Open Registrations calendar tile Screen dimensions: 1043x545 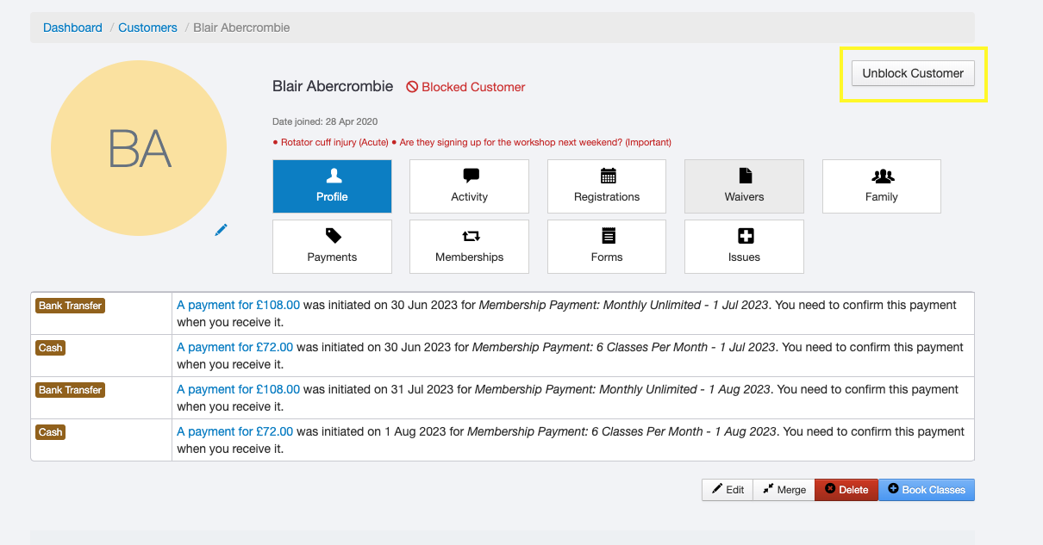[607, 186]
